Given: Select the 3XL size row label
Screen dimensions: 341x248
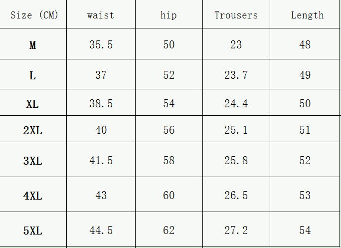Looking at the screenshot, I should (x=33, y=161).
